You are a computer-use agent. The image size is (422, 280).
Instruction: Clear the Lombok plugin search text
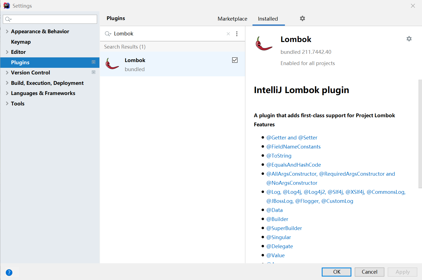pos(228,34)
